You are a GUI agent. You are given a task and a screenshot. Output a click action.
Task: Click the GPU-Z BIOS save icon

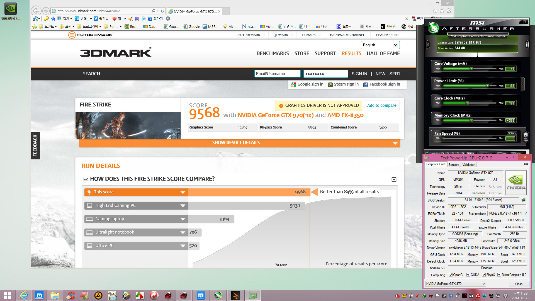coord(524,200)
